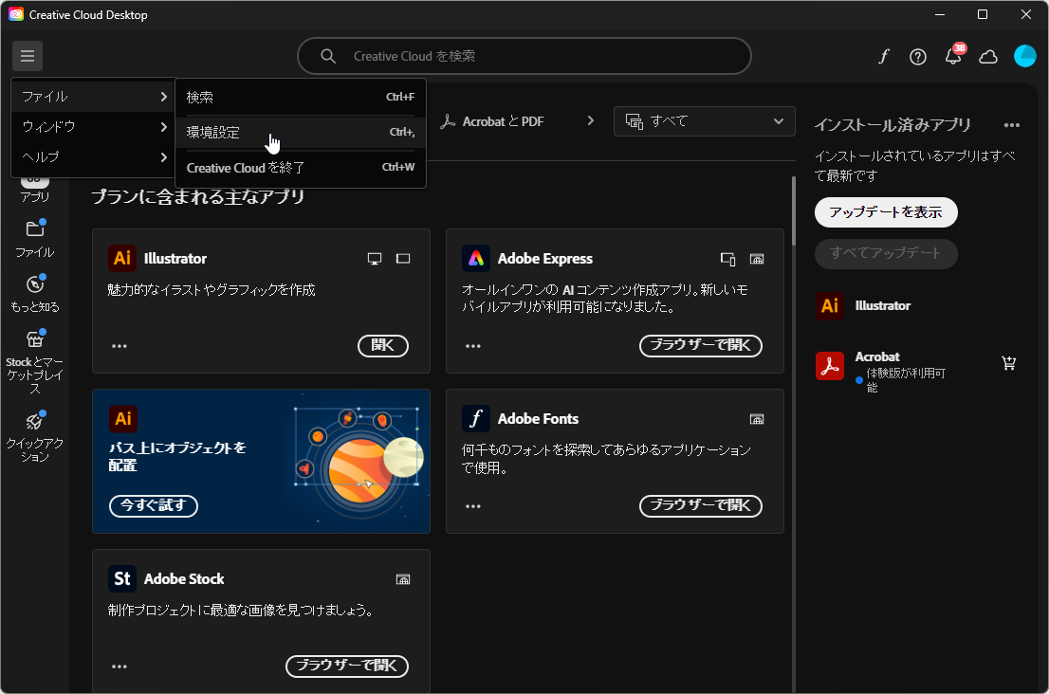Image resolution: width=1049 pixels, height=694 pixels.
Task: Click アップデートを表示 in the right panel
Action: tap(885, 212)
